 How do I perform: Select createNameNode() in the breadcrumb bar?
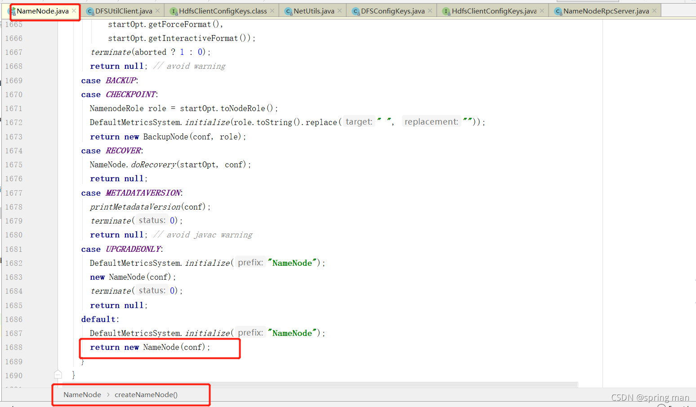[146, 394]
